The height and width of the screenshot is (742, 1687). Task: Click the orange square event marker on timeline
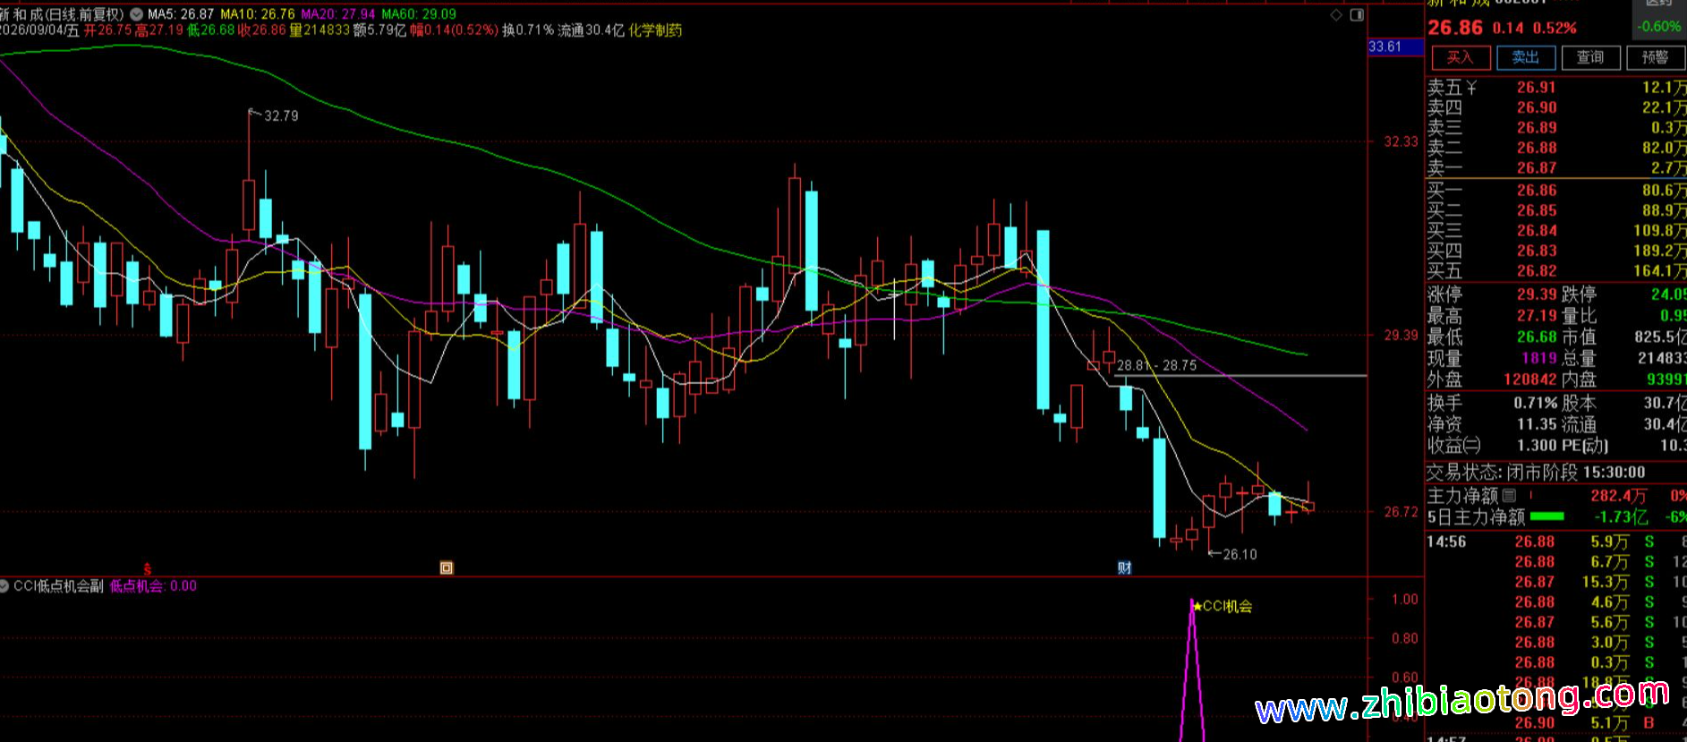coord(447,567)
